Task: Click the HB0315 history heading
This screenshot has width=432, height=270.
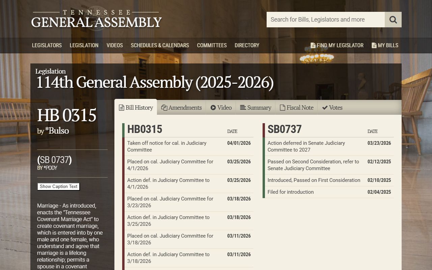Action: 145,129
